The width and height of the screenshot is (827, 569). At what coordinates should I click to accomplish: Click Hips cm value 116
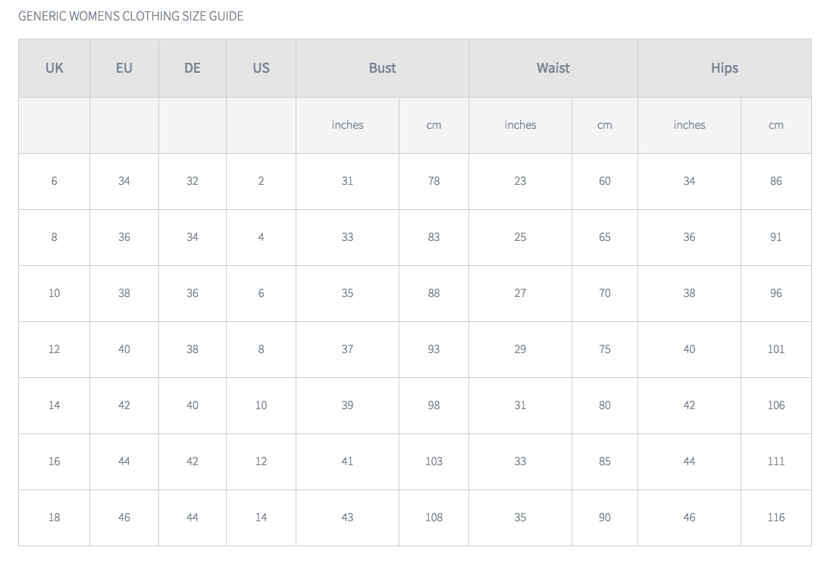[x=776, y=517]
